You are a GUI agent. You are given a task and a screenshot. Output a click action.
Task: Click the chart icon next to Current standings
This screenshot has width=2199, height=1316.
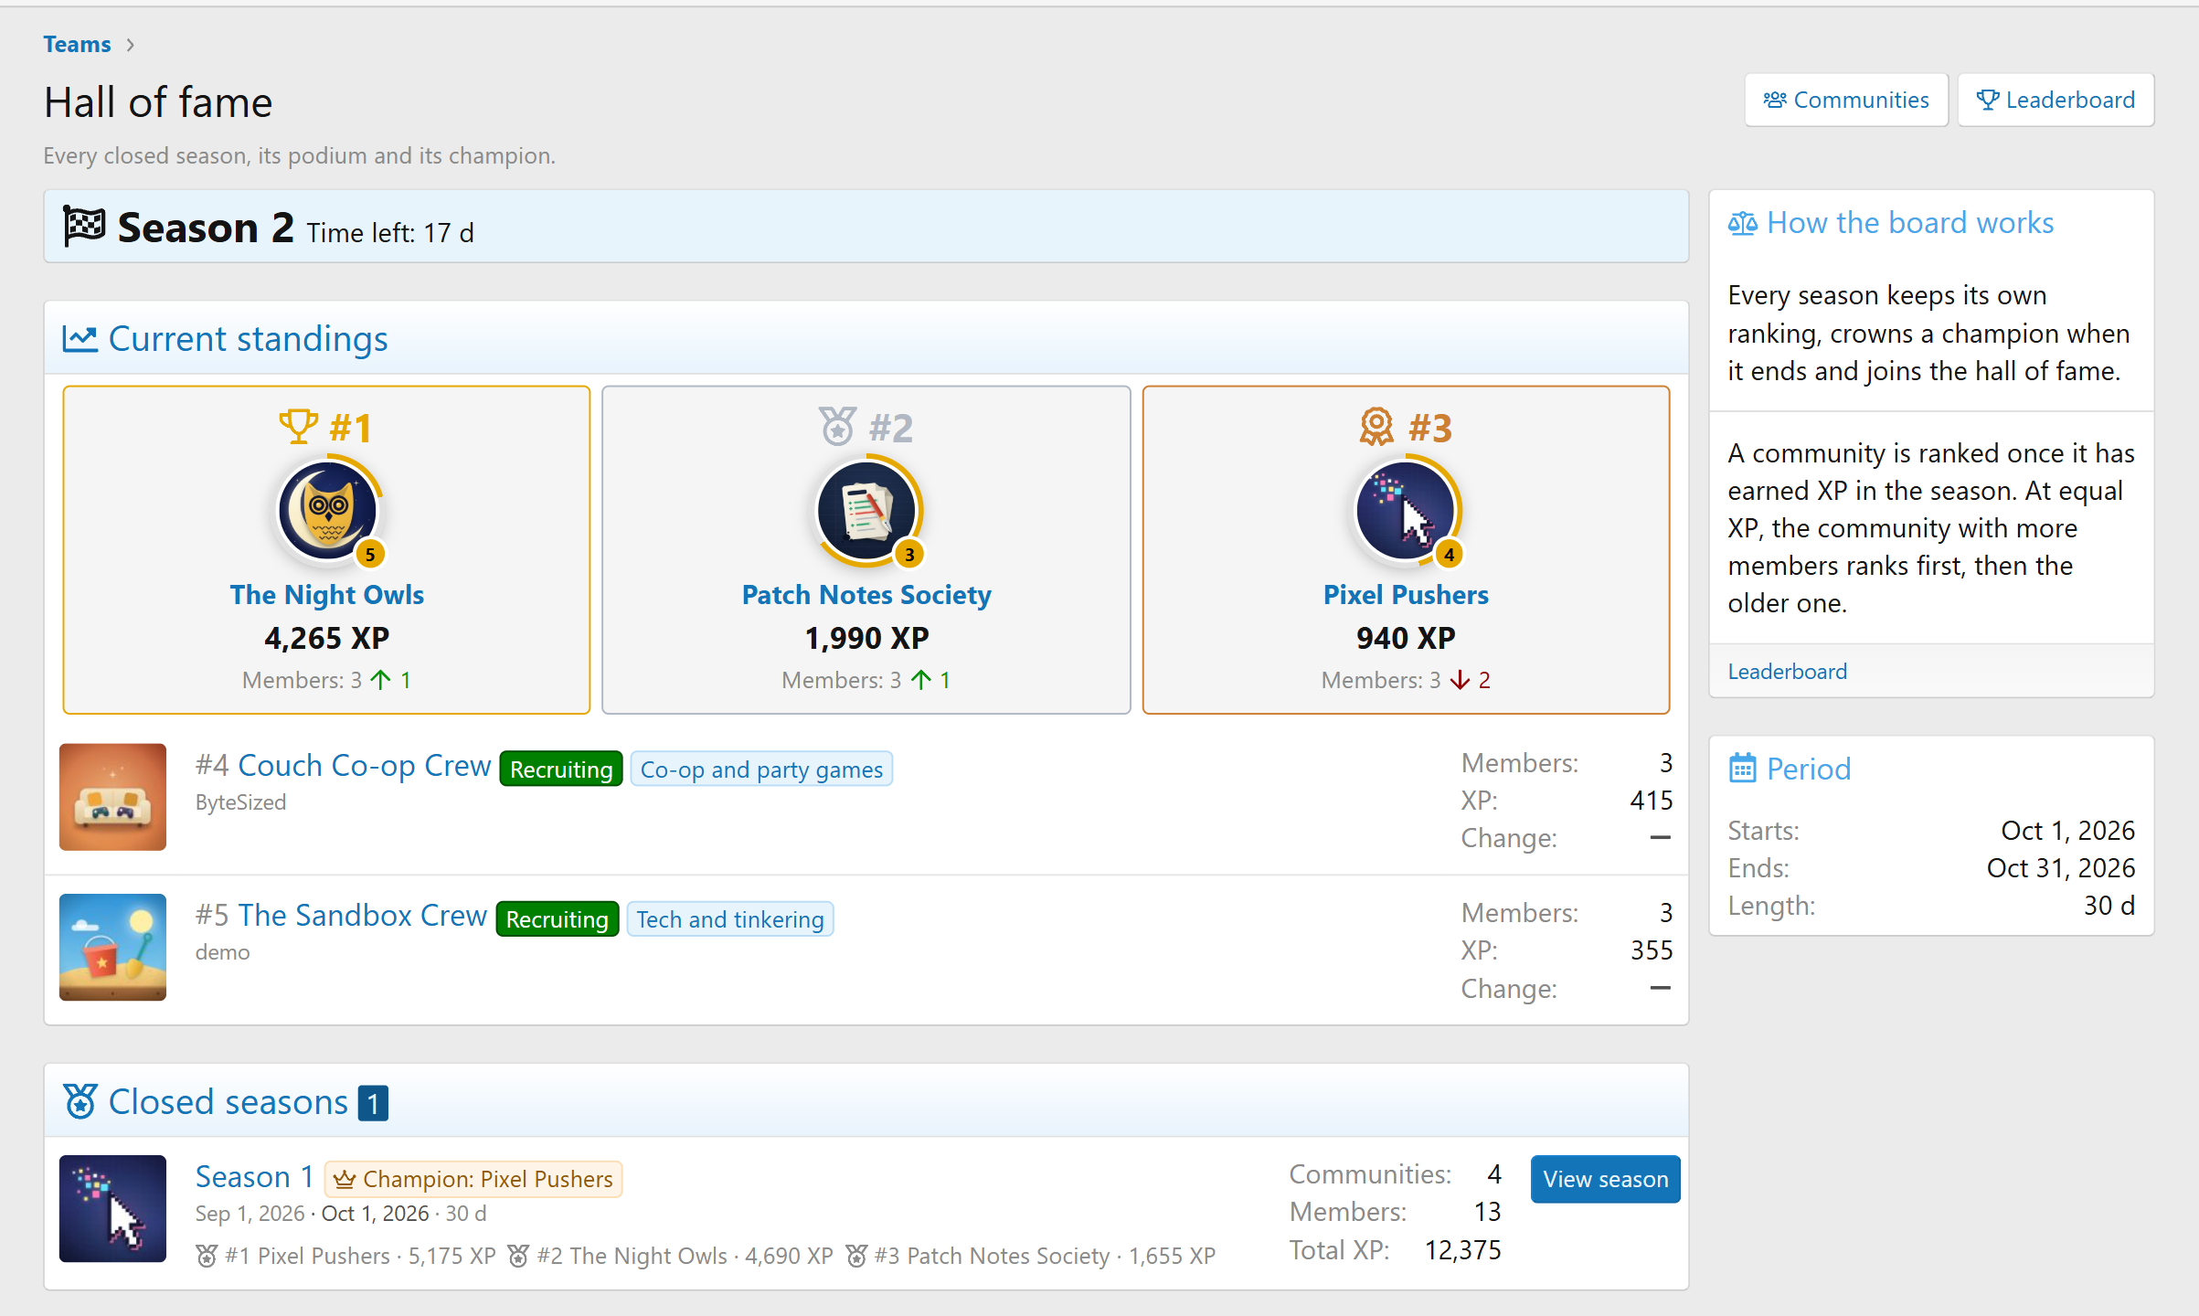[80, 339]
